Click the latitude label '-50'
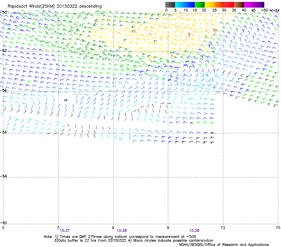The height and width of the screenshot is (247, 281). pyautogui.click(x=3, y=13)
